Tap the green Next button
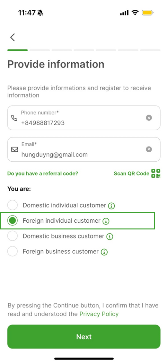The image size is (167, 363). point(84,337)
